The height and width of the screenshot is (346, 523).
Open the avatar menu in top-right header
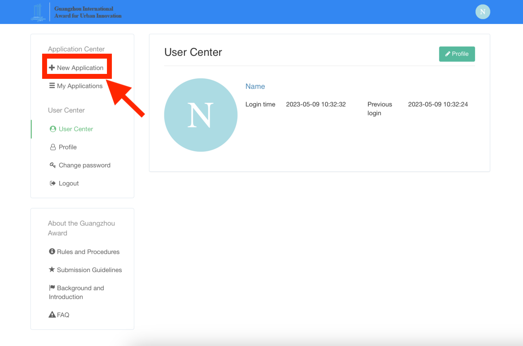pos(483,12)
